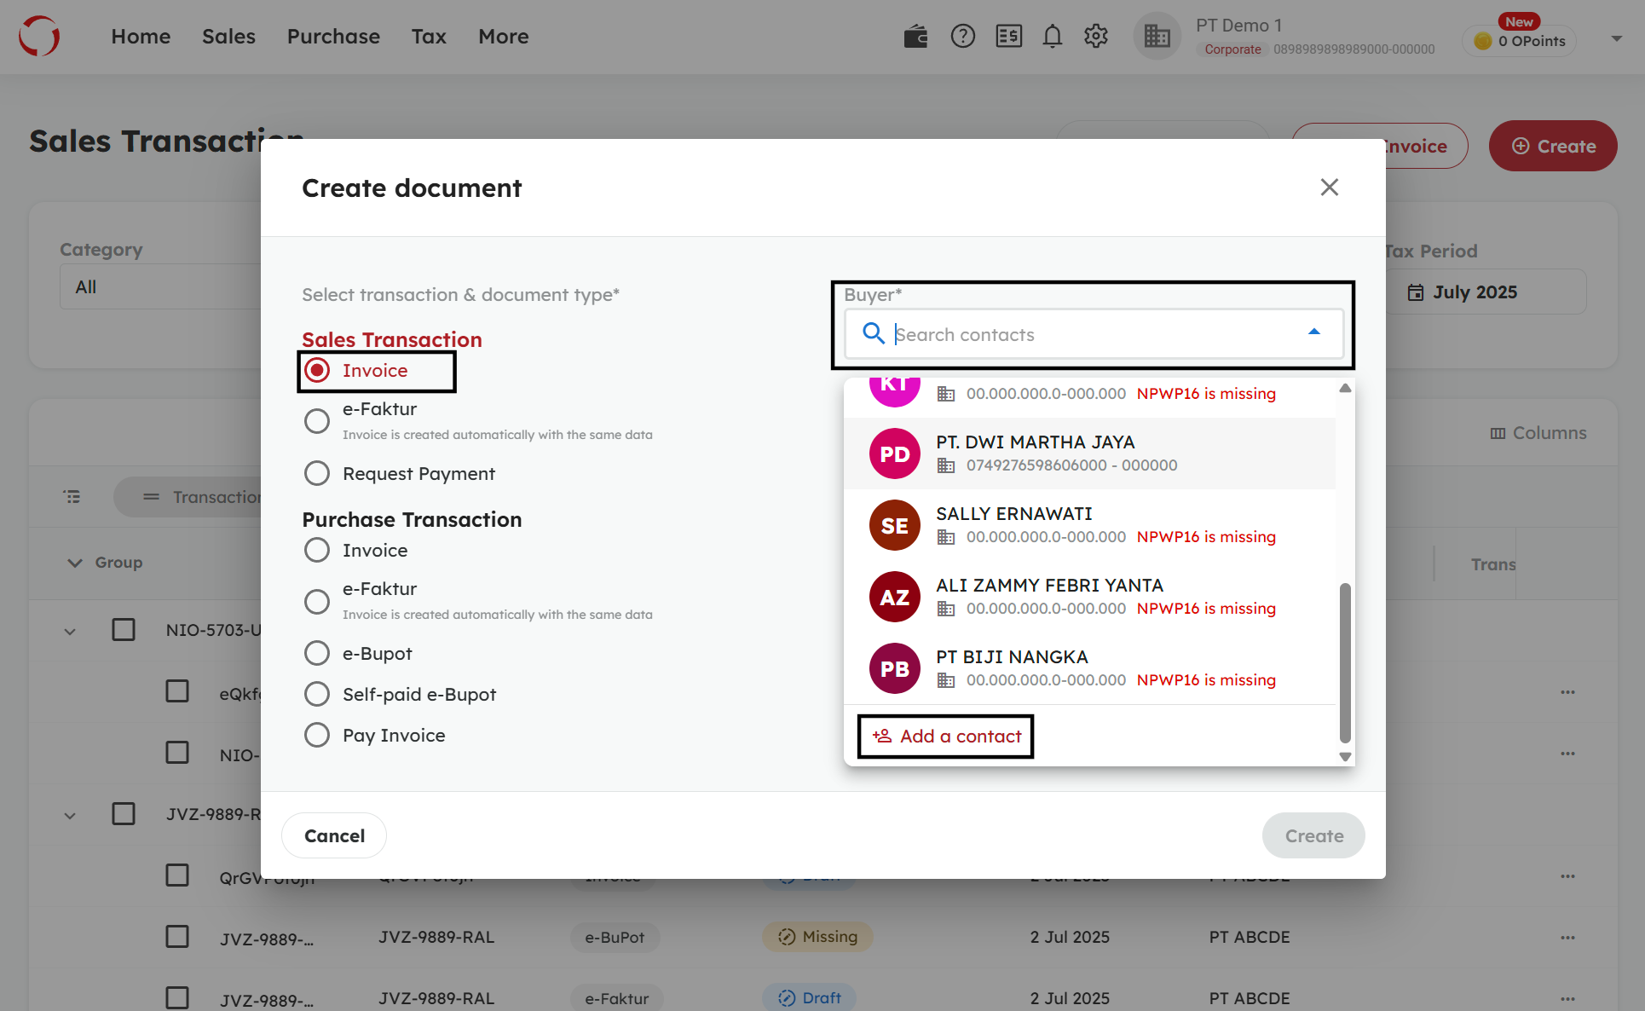Click the AZ avatar for ALI ZAMMY FEBRI YANTA

tap(894, 597)
